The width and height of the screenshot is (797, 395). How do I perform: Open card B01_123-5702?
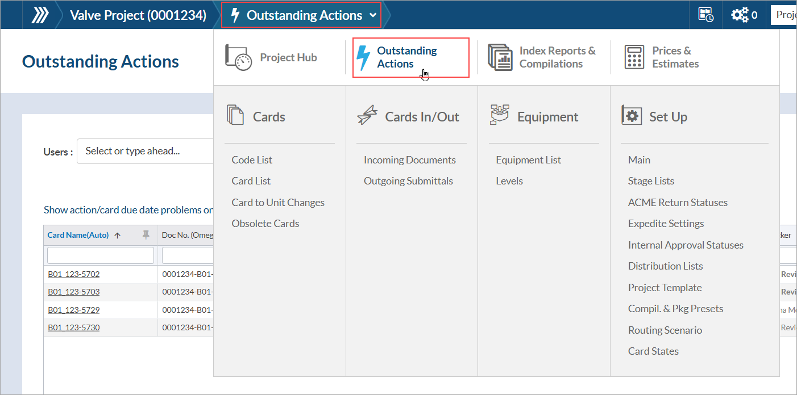click(x=74, y=274)
